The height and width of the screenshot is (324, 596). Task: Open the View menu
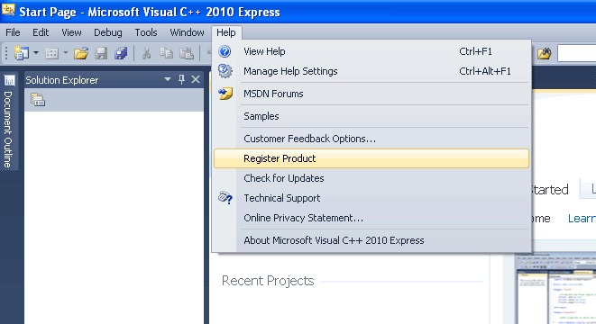click(x=71, y=32)
